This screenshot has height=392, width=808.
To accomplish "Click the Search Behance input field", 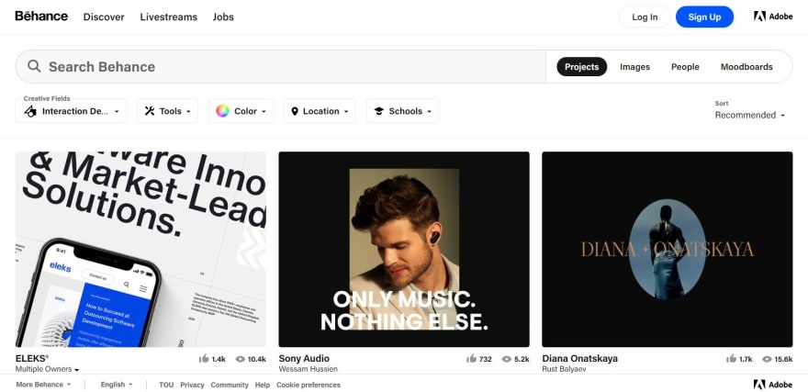I will point(281,66).
